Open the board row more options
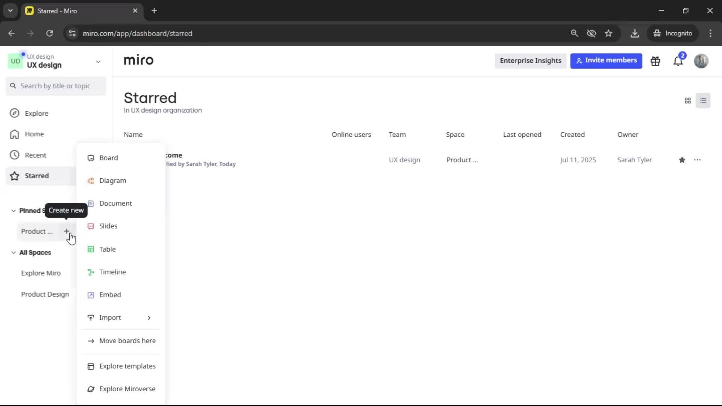Image resolution: width=722 pixels, height=406 pixels. (x=698, y=160)
